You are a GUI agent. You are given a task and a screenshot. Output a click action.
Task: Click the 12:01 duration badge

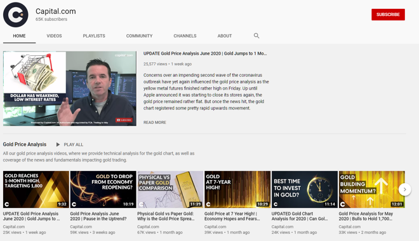pos(397,204)
